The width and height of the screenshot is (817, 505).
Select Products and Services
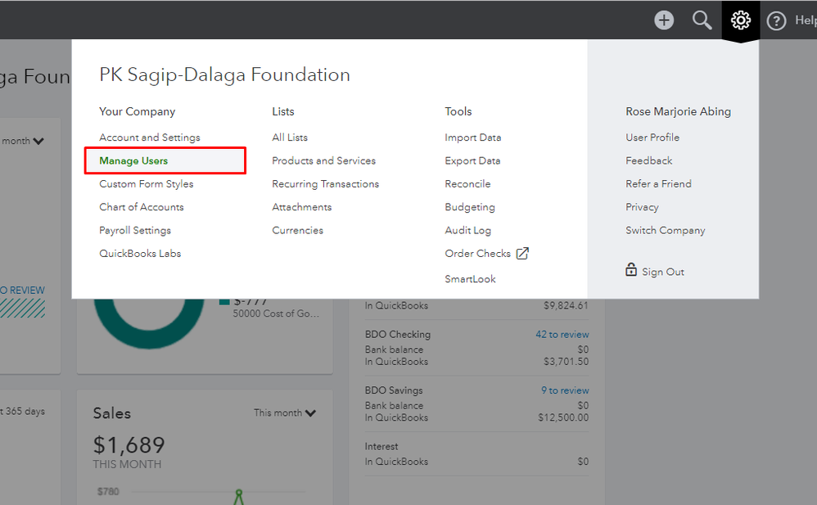click(x=323, y=161)
